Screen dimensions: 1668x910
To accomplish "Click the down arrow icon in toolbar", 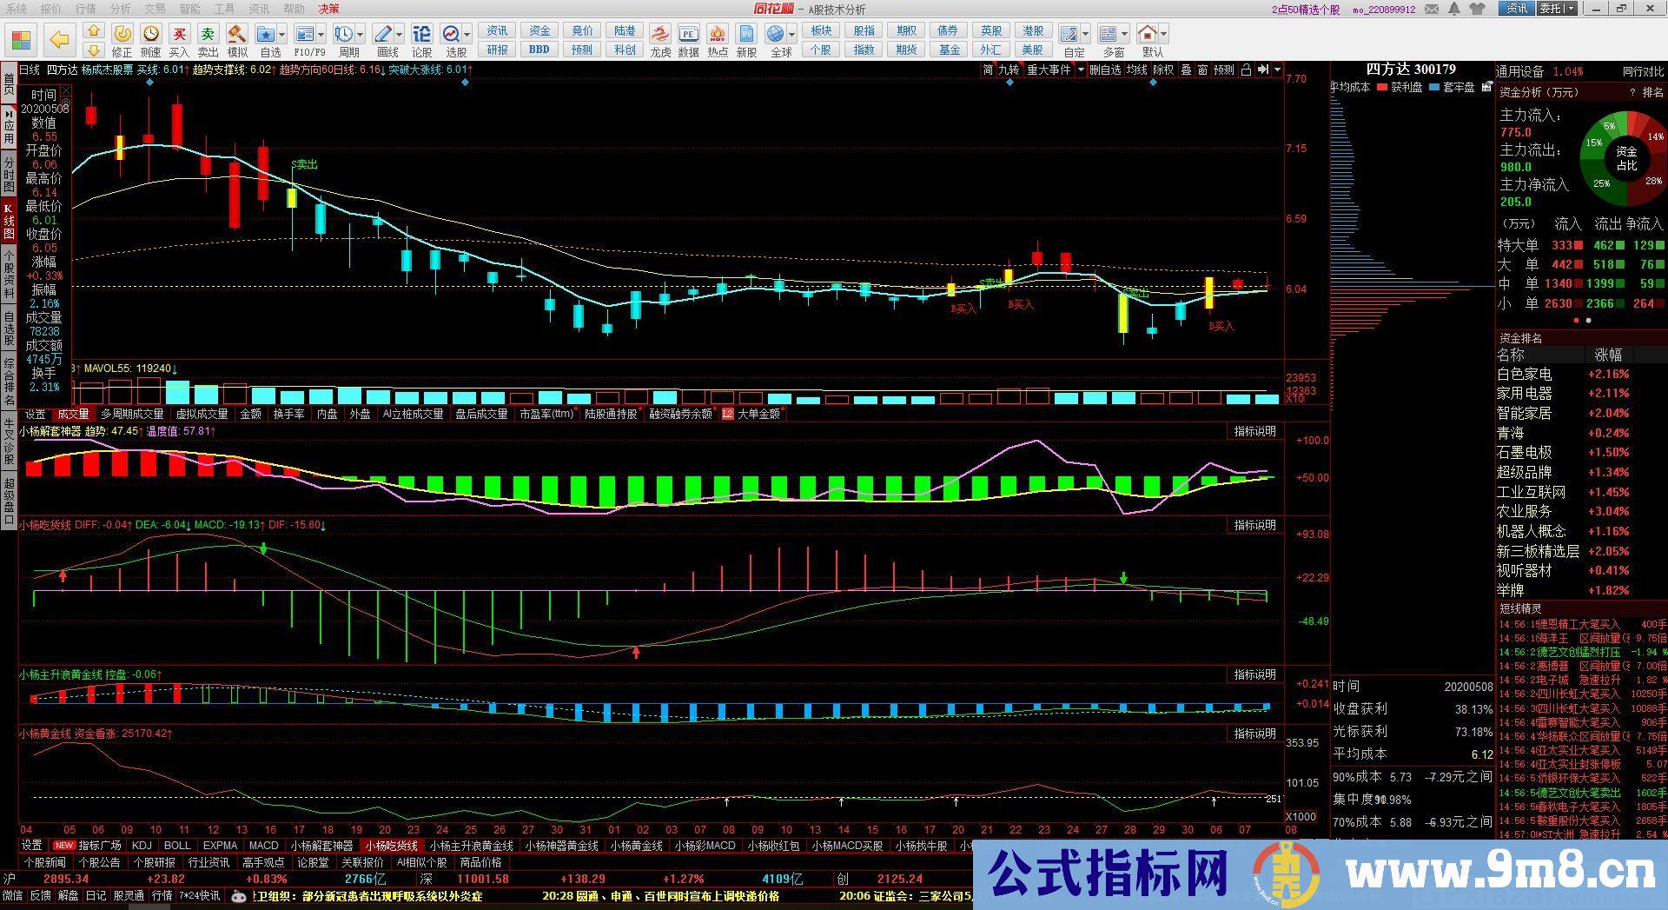I will pyautogui.click(x=94, y=50).
